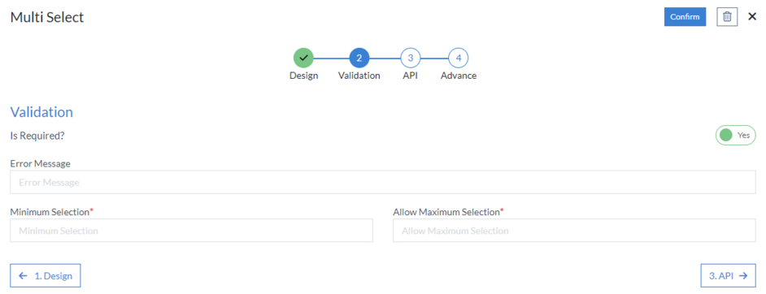
Task: Go back to 1. Design
Action: [x=46, y=275]
